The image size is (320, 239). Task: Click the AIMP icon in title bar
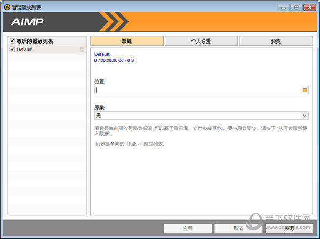[7, 7]
